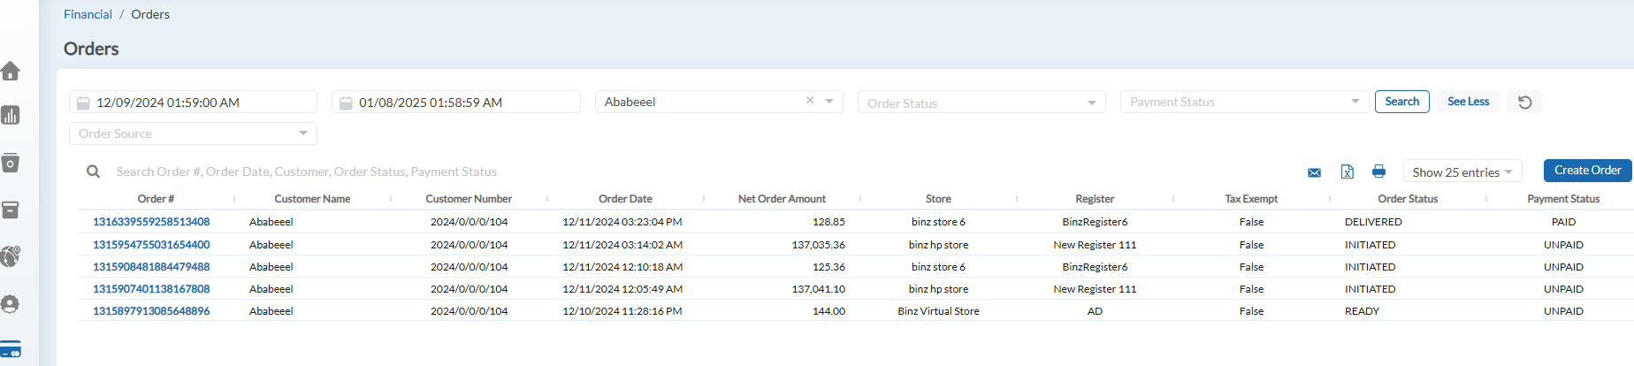1634x366 pixels.
Task: Click the Orders page heading
Action: point(91,49)
